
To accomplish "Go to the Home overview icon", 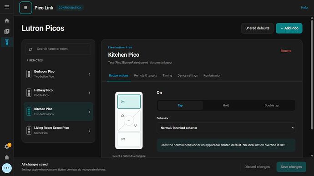I will pos(7,20).
